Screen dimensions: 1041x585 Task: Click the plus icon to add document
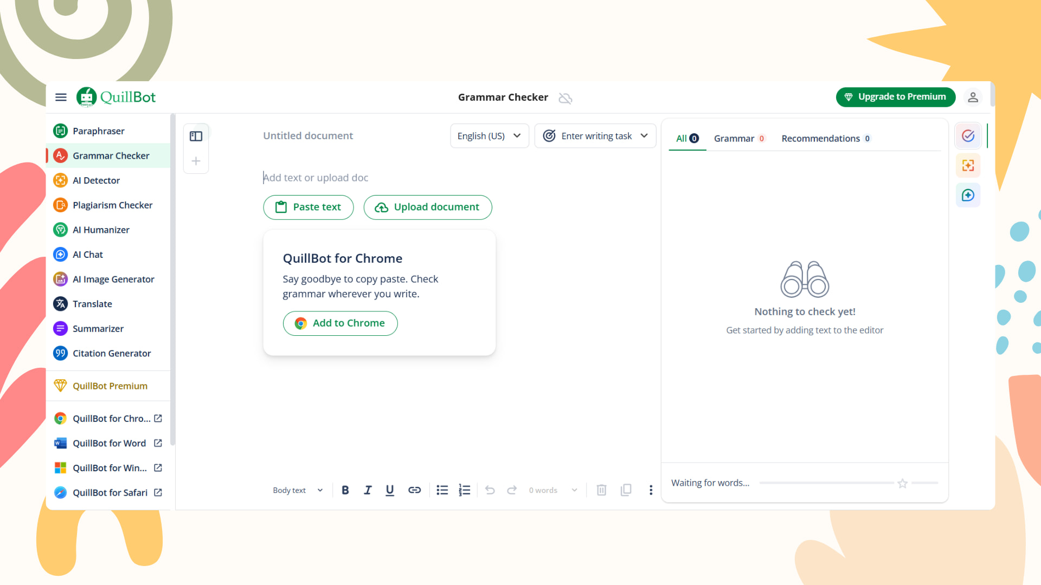pos(196,161)
